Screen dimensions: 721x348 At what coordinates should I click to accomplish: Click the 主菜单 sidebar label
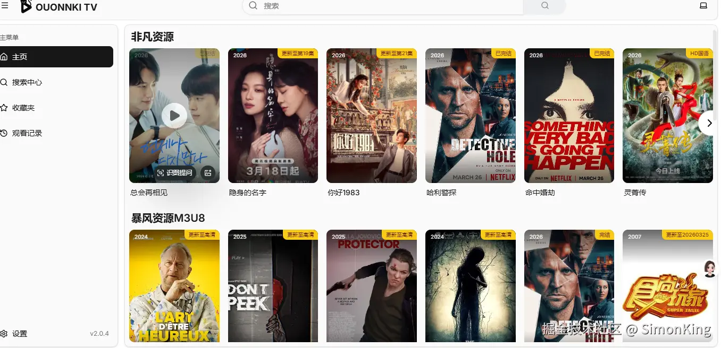pyautogui.click(x=9, y=38)
